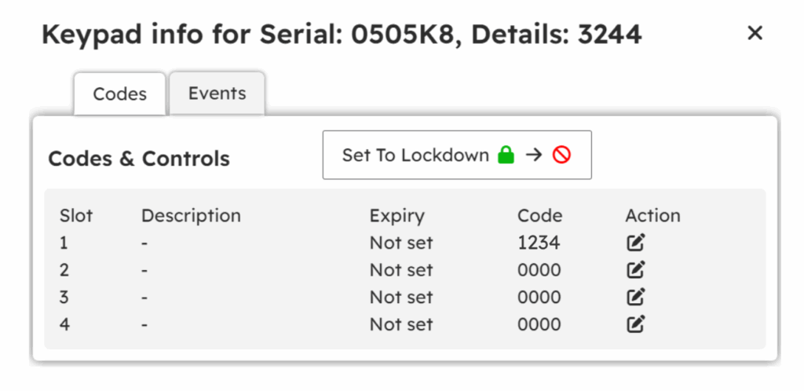Click the arrow between lock icons
The height and width of the screenshot is (391, 804).
[534, 155]
